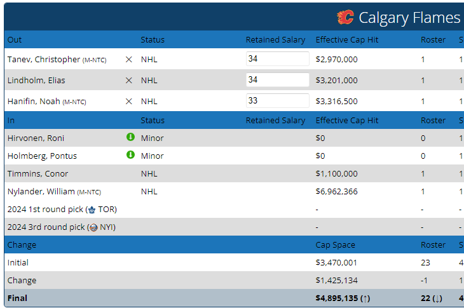Open Lindholm, Elias player name
Viewport: 464px width, 308px height.
click(36, 81)
